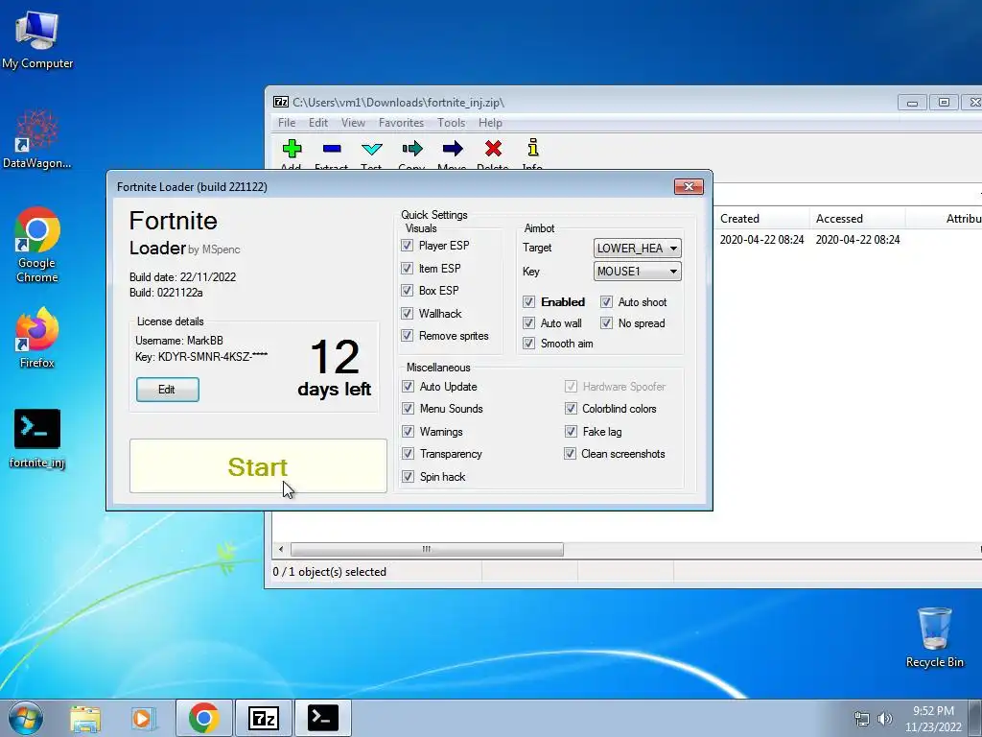The height and width of the screenshot is (737, 982).
Task: Click the 7-Zip Test toolbar icon
Action: 372,149
